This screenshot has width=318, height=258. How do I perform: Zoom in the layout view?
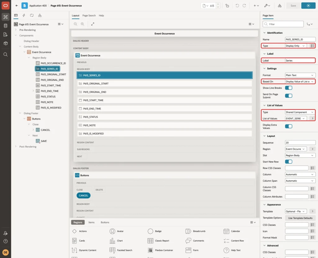83,24
